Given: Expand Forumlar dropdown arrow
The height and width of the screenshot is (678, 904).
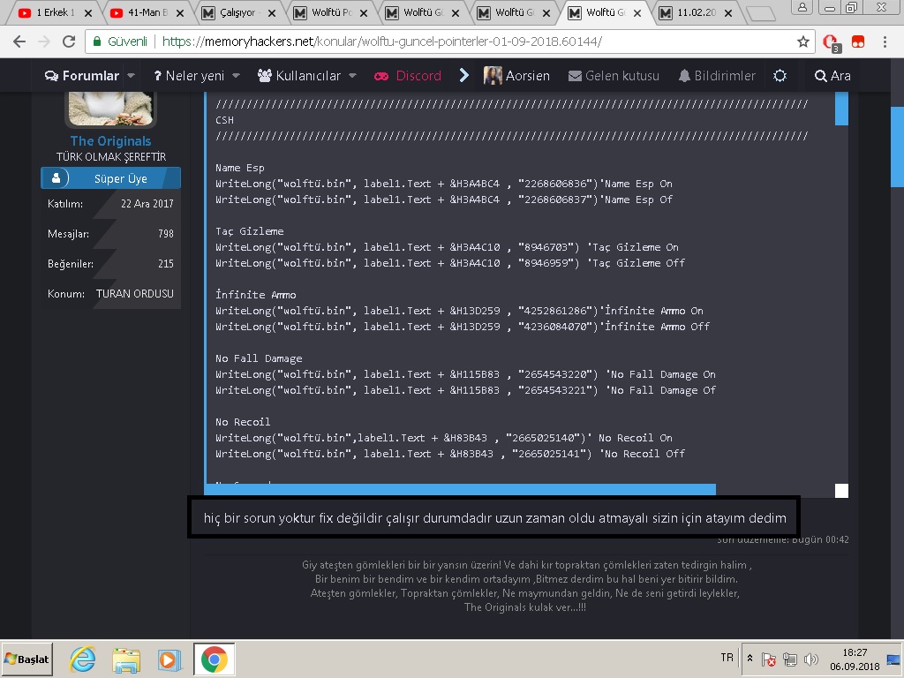Looking at the screenshot, I should click(x=131, y=76).
